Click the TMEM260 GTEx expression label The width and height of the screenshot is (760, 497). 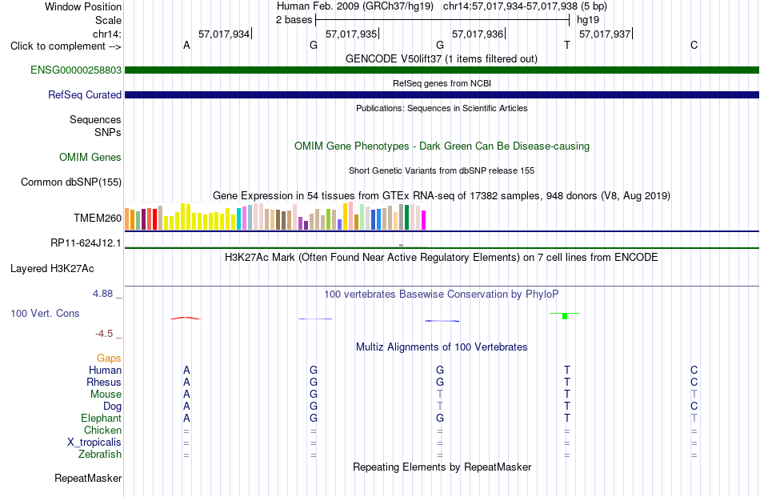click(x=98, y=218)
